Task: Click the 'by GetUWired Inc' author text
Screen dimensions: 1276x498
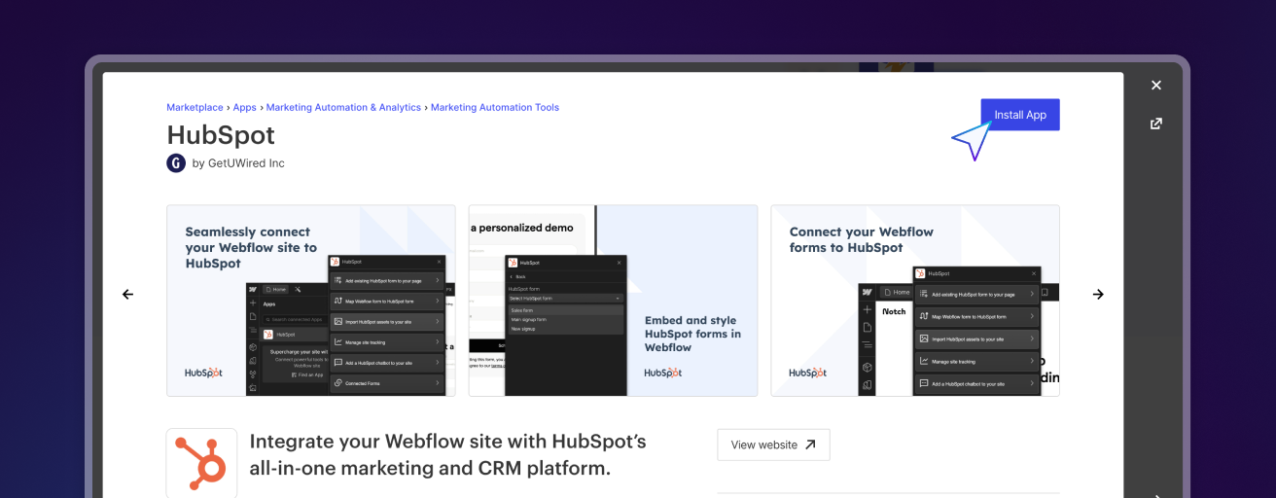Action: pyautogui.click(x=238, y=163)
